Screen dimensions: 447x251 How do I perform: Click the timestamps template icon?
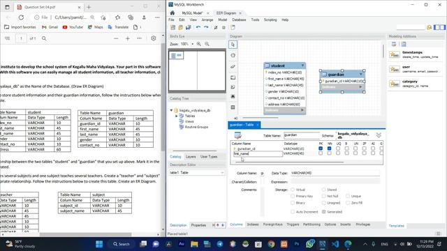coord(395,54)
